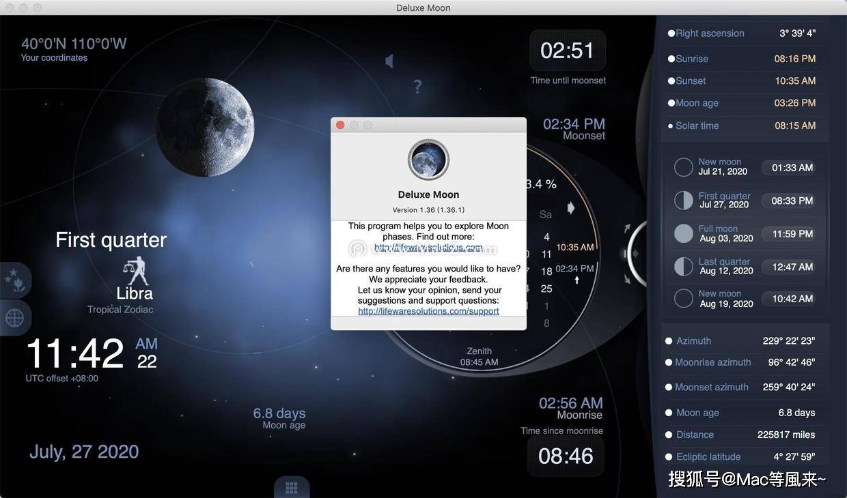
Task: Select the Full moon Aug 03 phase icon
Action: coord(683,233)
